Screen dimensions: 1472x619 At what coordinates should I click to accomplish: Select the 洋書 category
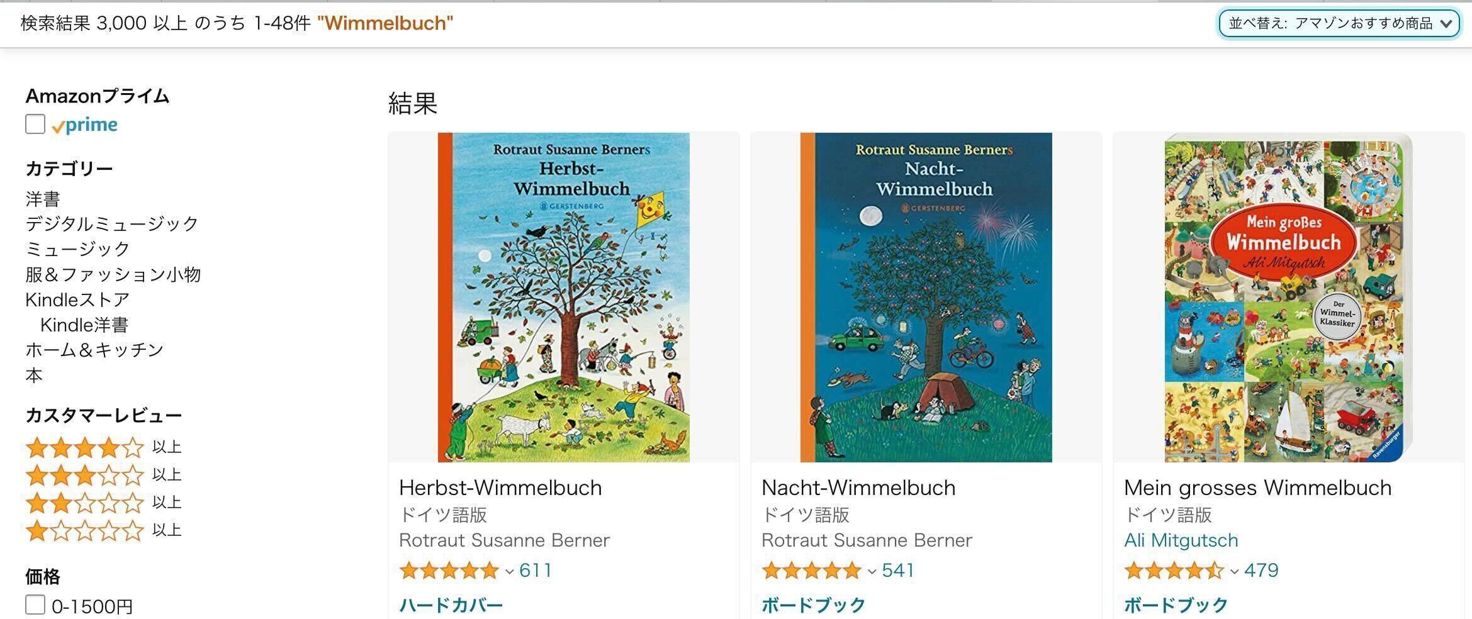(43, 199)
